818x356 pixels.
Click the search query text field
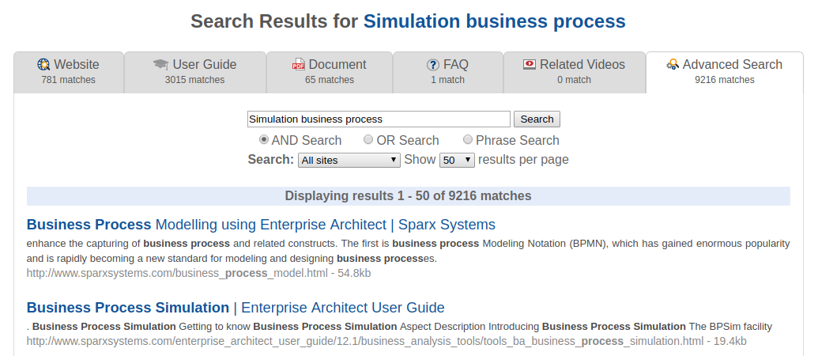coord(379,119)
